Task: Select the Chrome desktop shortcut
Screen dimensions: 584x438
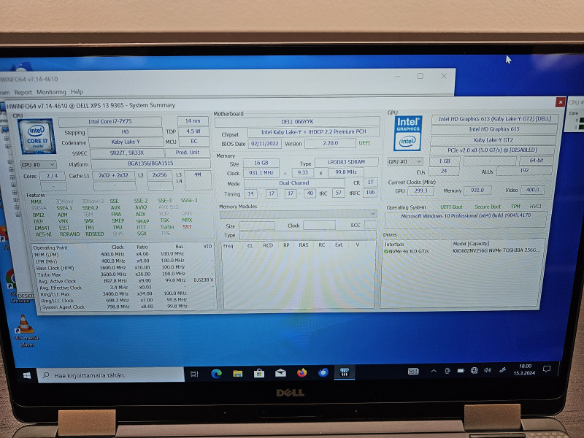Action: (12, 286)
